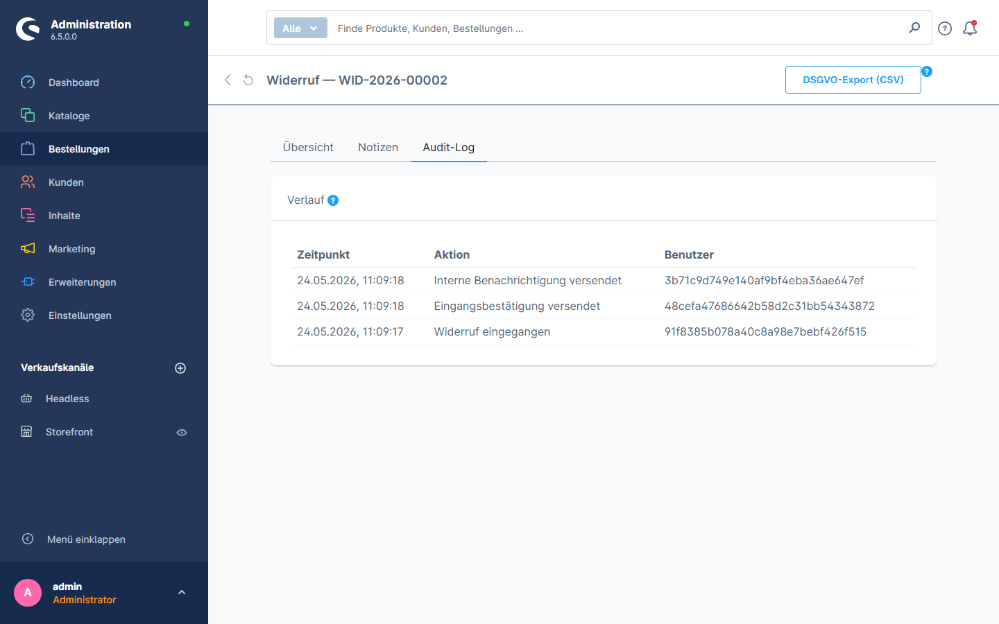Click user ID 48cefa47686642b58d2c31bb54343872
This screenshot has height=624, width=999.
[x=769, y=306]
